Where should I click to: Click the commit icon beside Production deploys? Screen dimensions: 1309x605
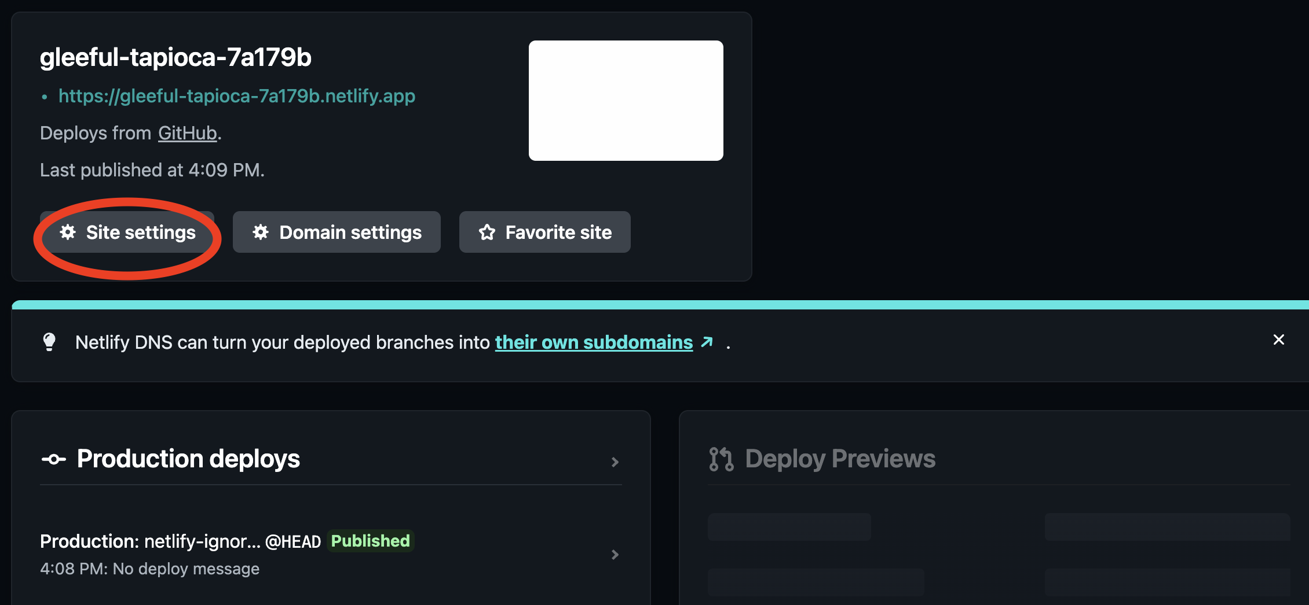[x=54, y=459]
